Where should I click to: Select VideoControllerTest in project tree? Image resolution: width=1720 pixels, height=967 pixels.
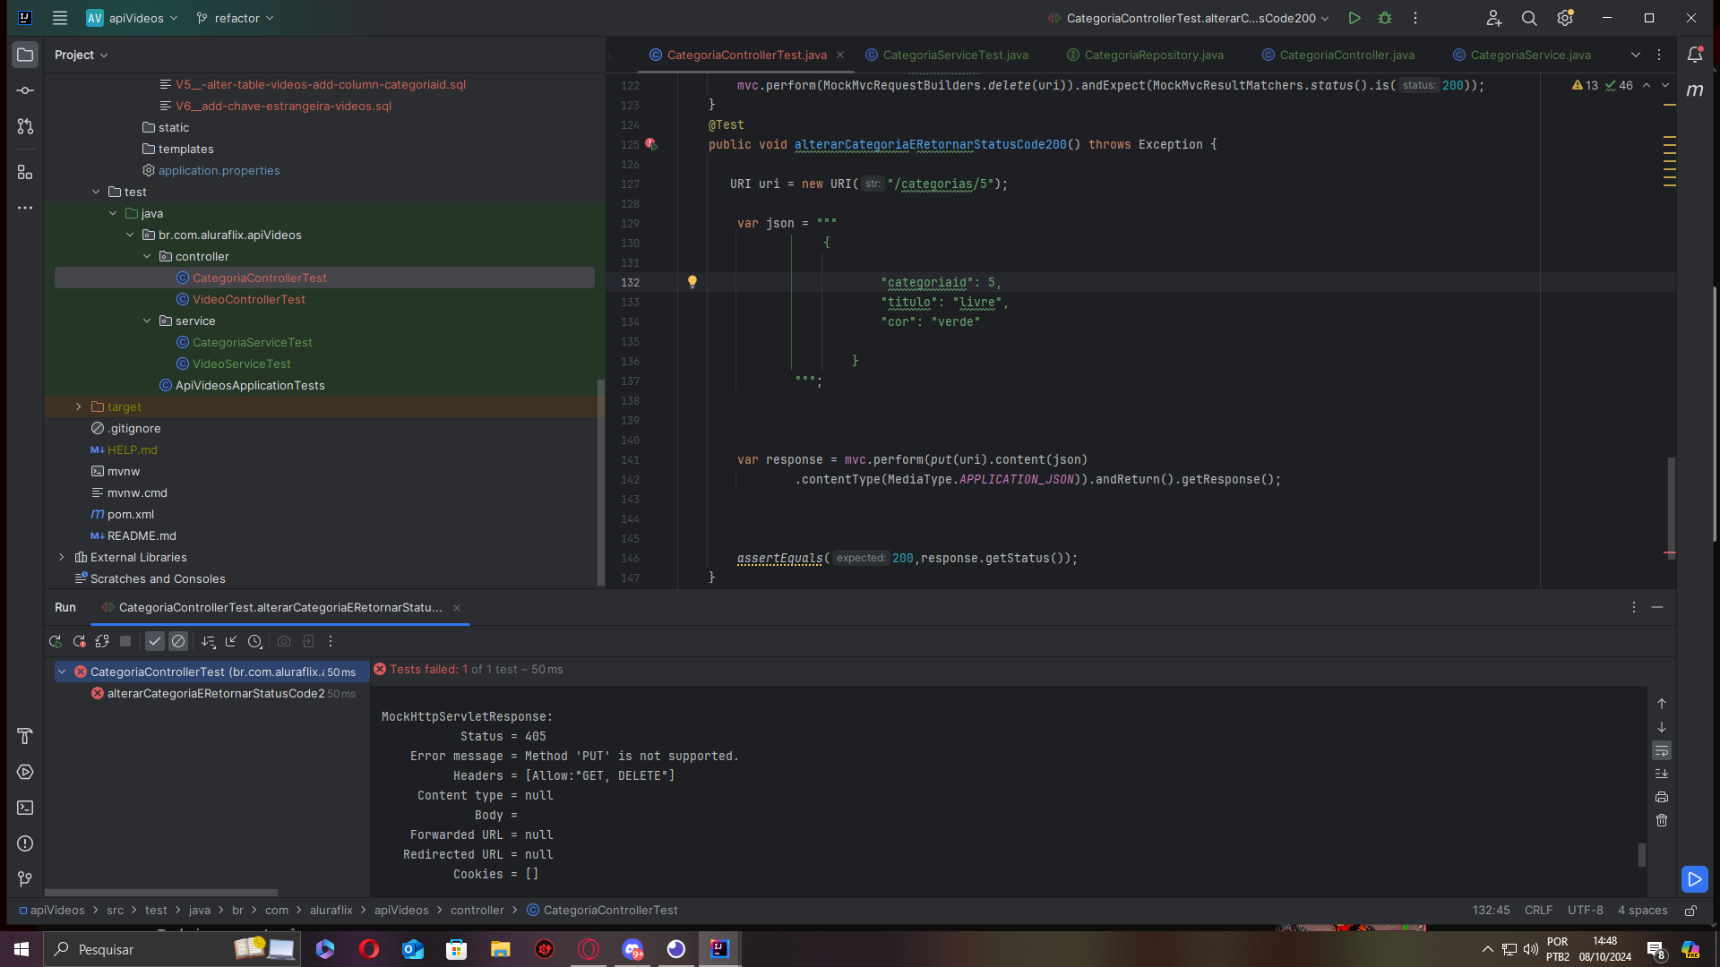pos(248,299)
